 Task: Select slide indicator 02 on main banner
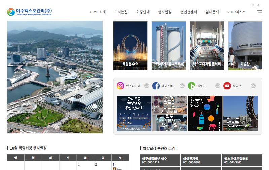click(62, 126)
